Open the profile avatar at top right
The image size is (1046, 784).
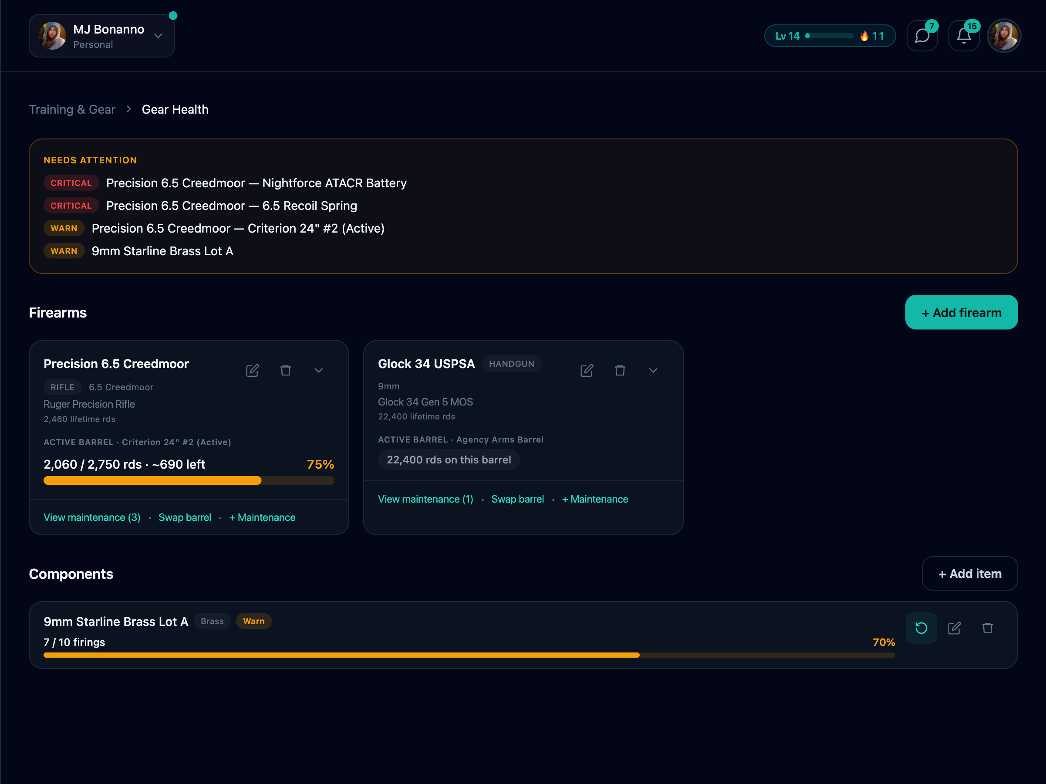(1004, 36)
